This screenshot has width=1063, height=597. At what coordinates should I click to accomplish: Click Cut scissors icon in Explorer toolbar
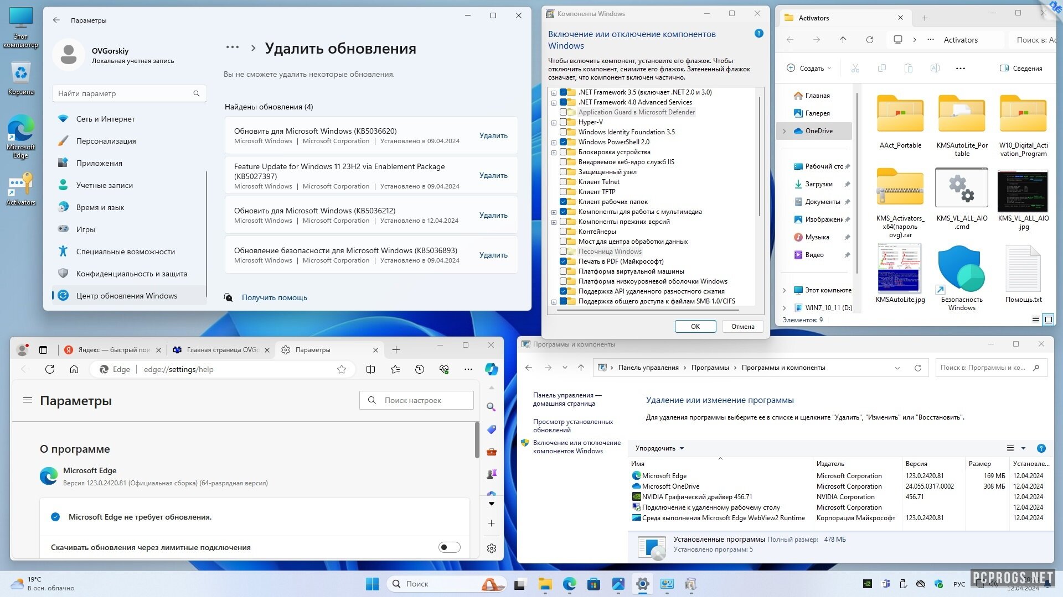[855, 68]
